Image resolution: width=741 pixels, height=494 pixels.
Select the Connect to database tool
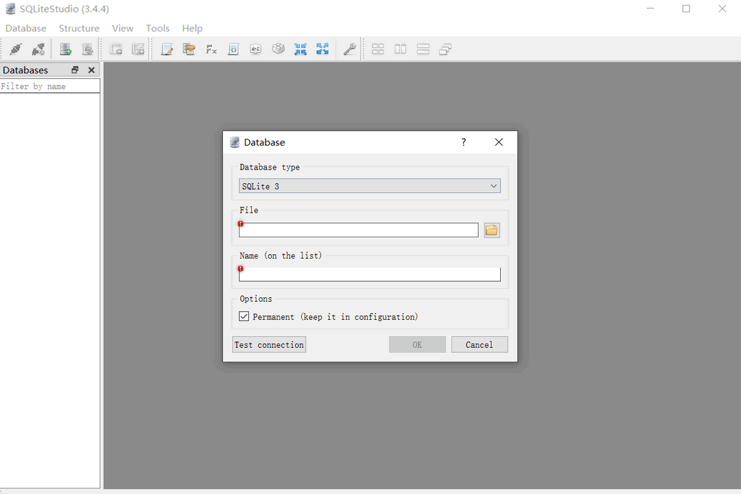click(x=15, y=49)
